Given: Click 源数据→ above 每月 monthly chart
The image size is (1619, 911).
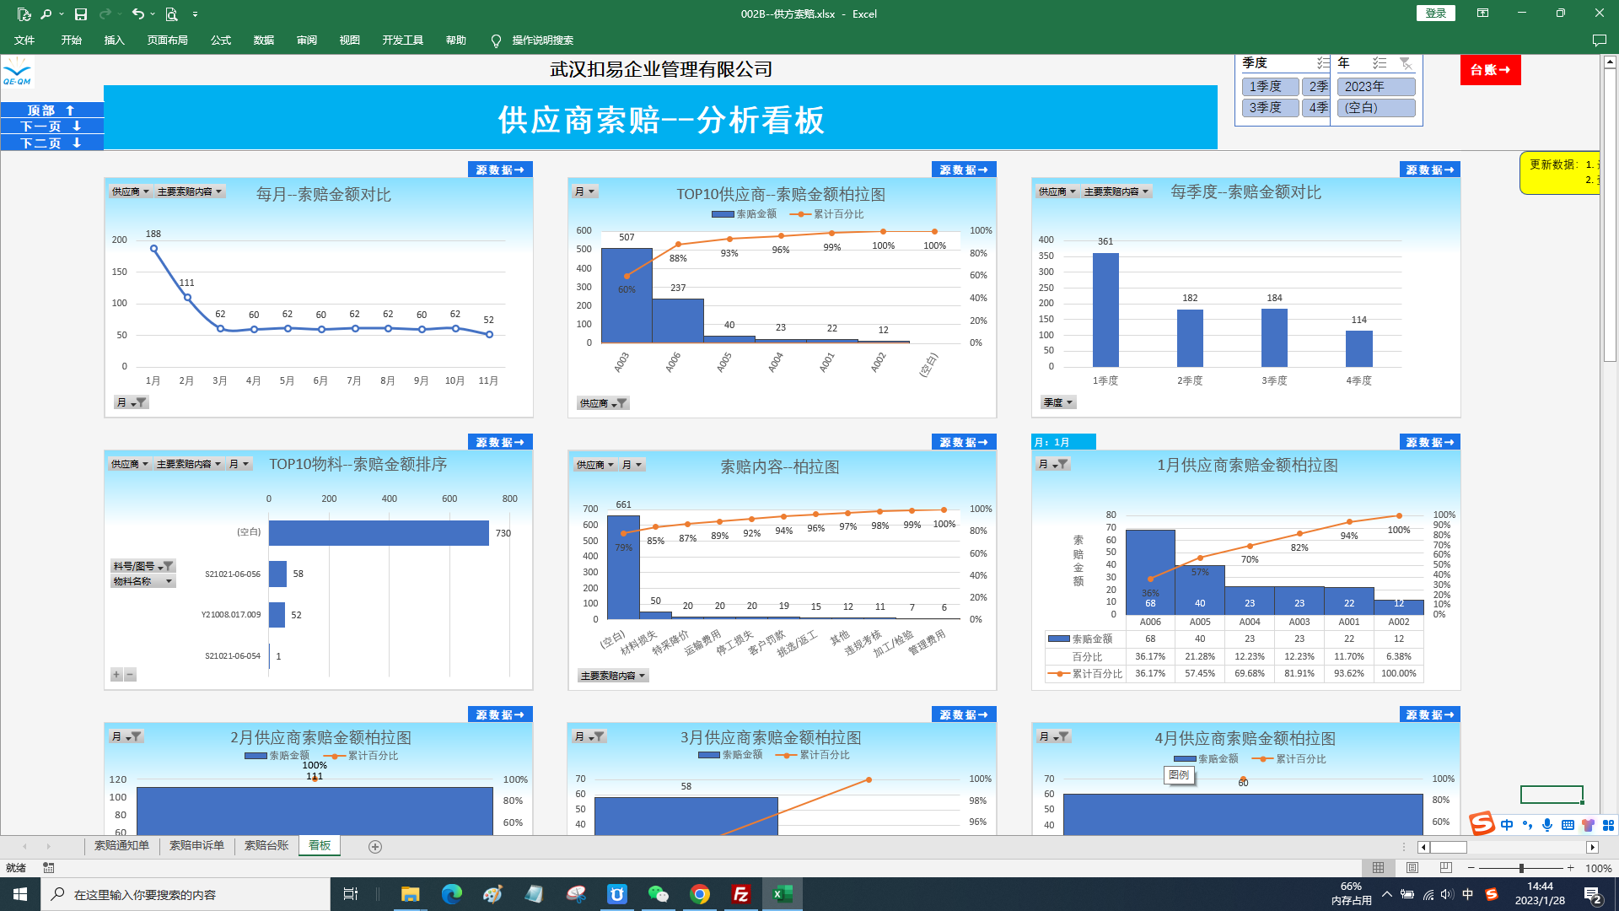Looking at the screenshot, I should point(500,170).
